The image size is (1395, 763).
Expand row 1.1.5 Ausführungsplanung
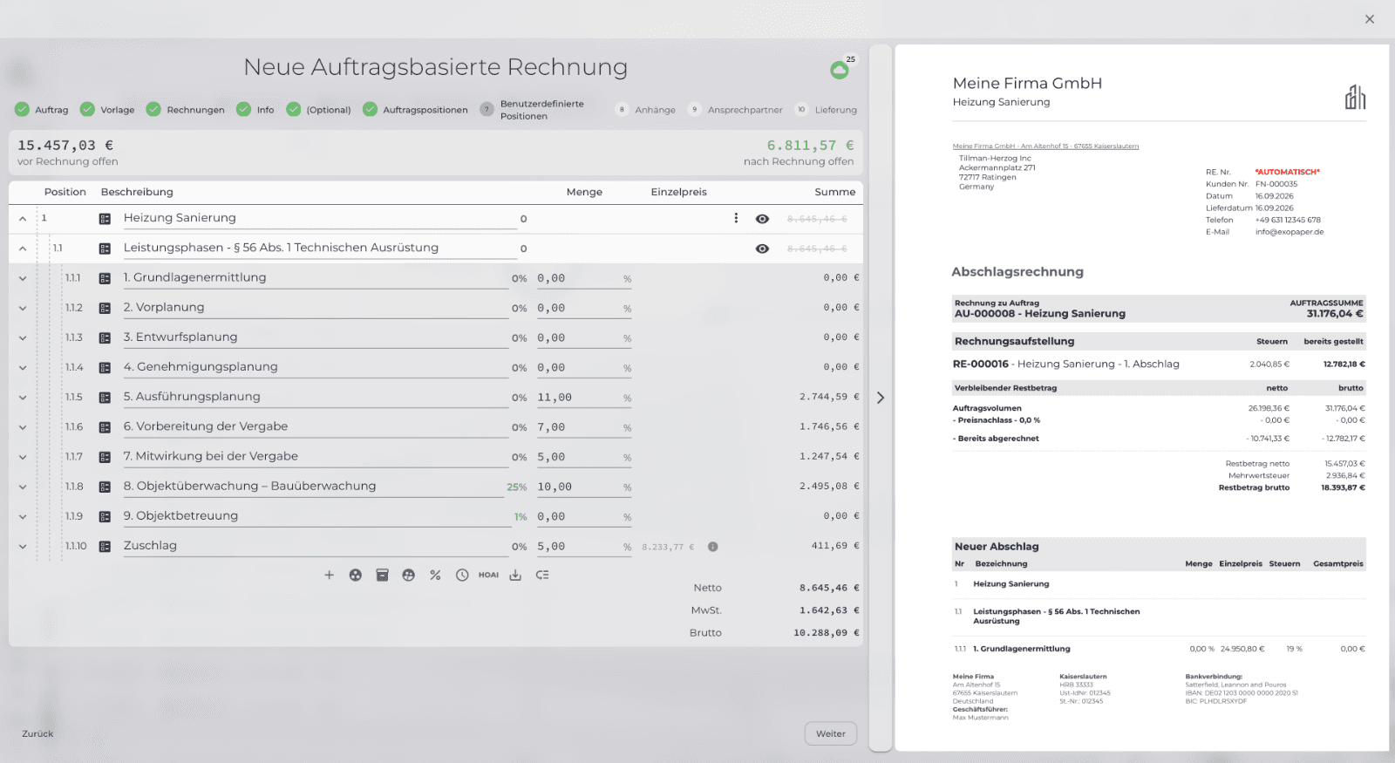[x=23, y=398]
